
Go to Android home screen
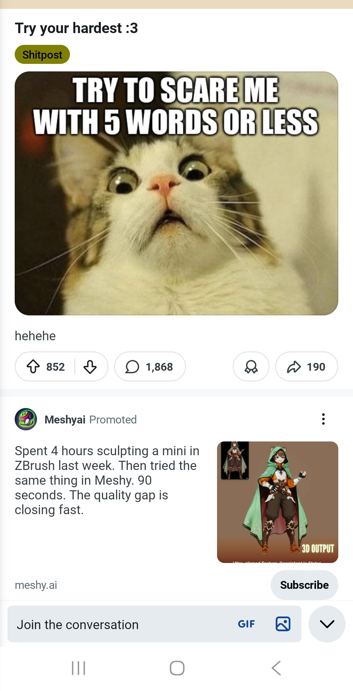[x=177, y=668]
